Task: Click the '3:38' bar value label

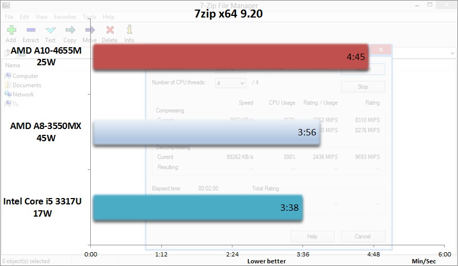Action: pyautogui.click(x=289, y=208)
